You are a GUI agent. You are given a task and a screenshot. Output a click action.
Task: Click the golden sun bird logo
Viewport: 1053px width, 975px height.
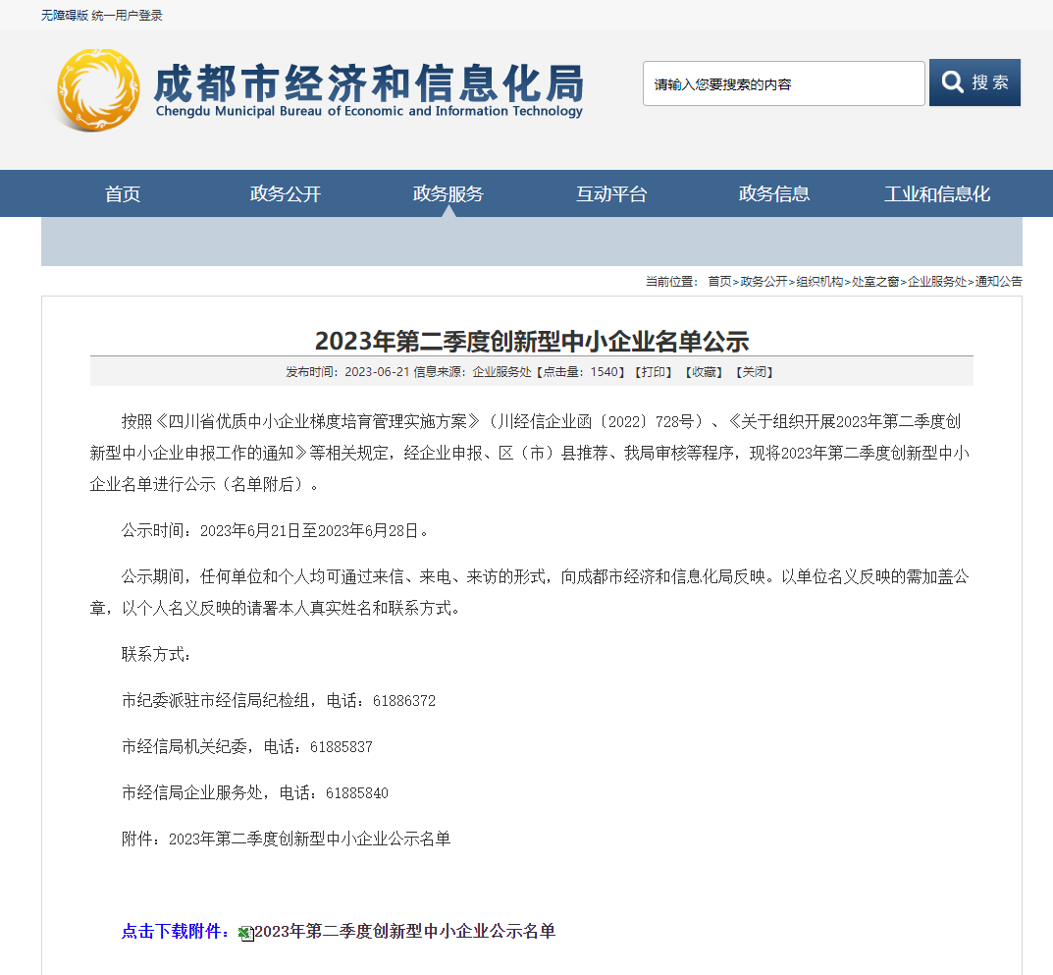[98, 89]
